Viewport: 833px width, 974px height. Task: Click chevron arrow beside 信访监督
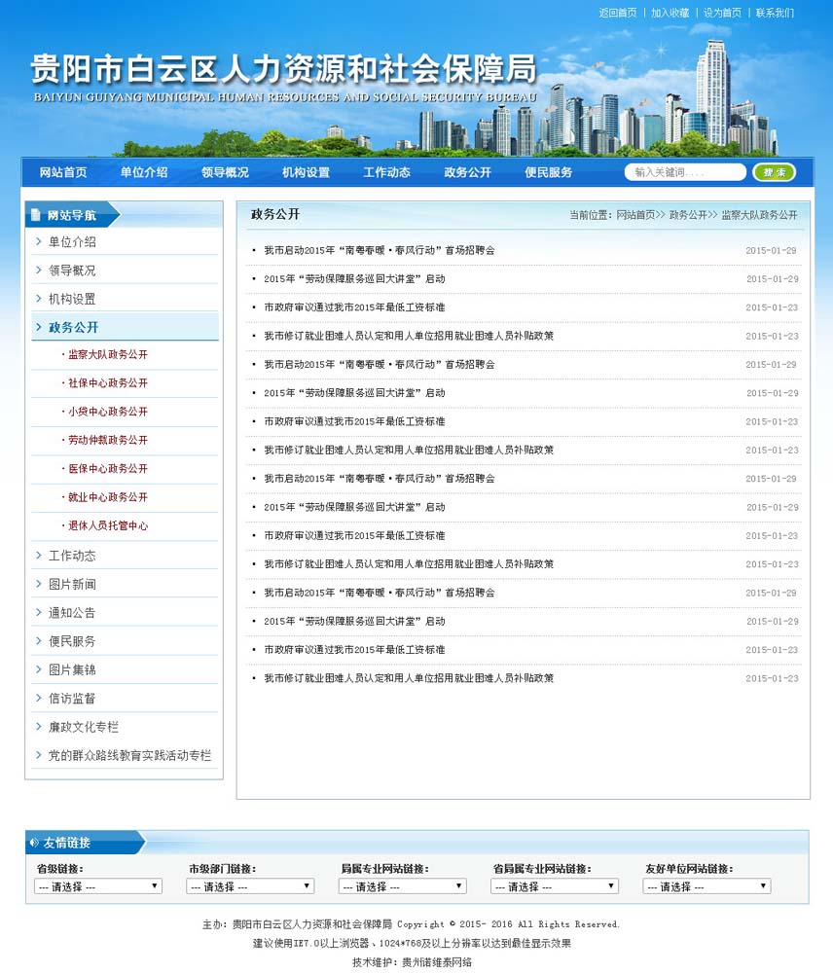[38, 698]
